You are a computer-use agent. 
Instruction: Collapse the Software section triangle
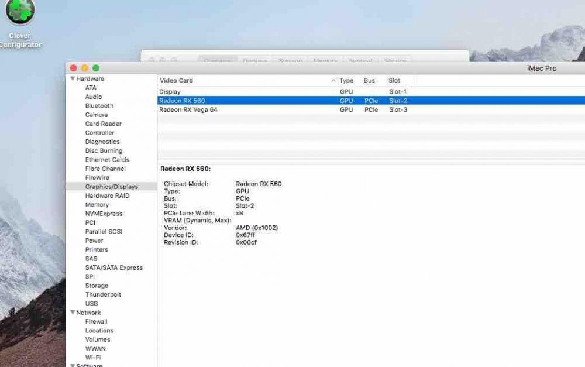point(73,365)
